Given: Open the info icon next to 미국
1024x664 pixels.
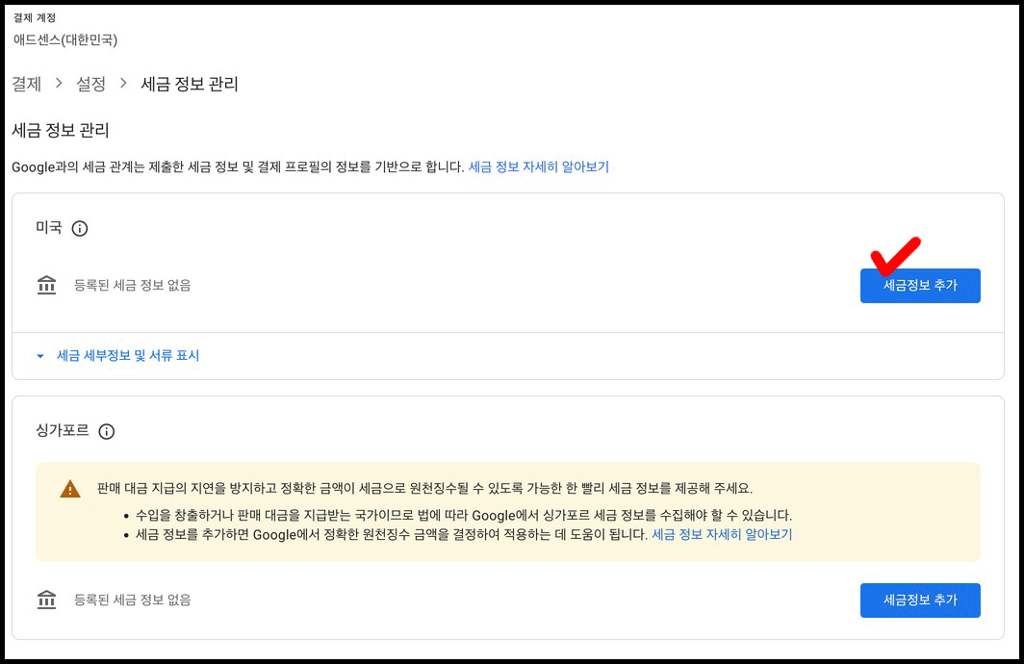Looking at the screenshot, I should [x=80, y=228].
